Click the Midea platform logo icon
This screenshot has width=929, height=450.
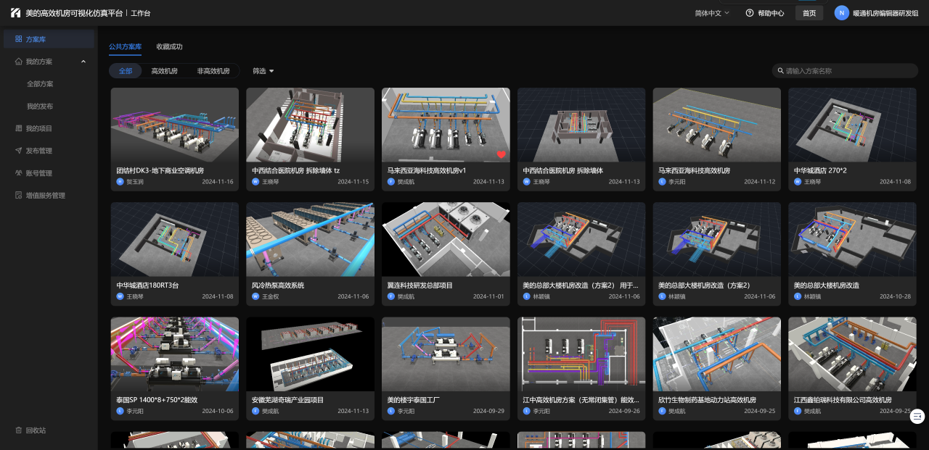click(x=15, y=13)
